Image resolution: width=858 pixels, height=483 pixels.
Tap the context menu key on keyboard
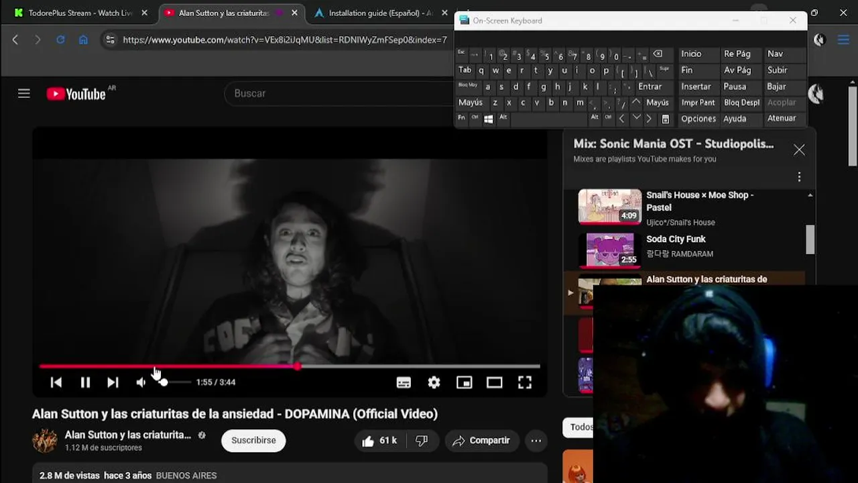(x=666, y=119)
